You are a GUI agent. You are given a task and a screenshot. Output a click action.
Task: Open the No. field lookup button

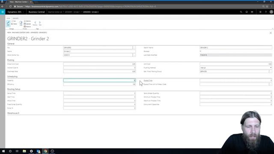(134, 47)
